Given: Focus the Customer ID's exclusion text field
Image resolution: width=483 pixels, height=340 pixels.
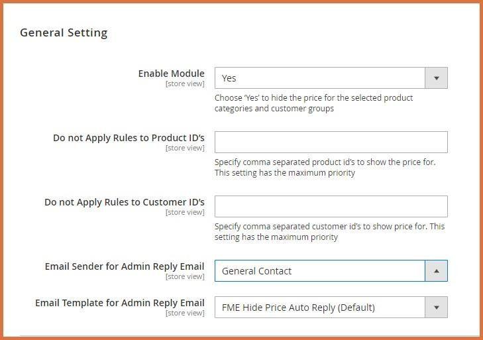Looking at the screenshot, I should (x=331, y=206).
